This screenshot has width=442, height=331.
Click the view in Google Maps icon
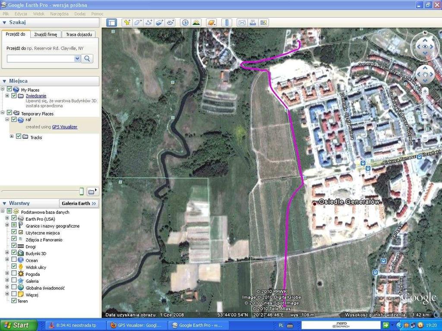click(263, 22)
